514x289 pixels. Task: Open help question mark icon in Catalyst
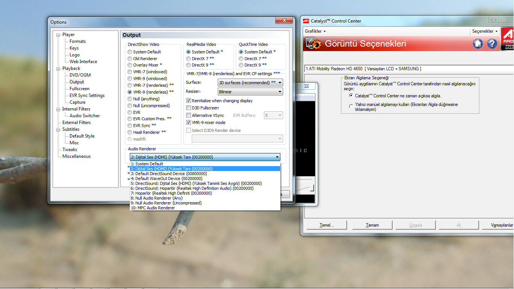pyautogui.click(x=492, y=44)
